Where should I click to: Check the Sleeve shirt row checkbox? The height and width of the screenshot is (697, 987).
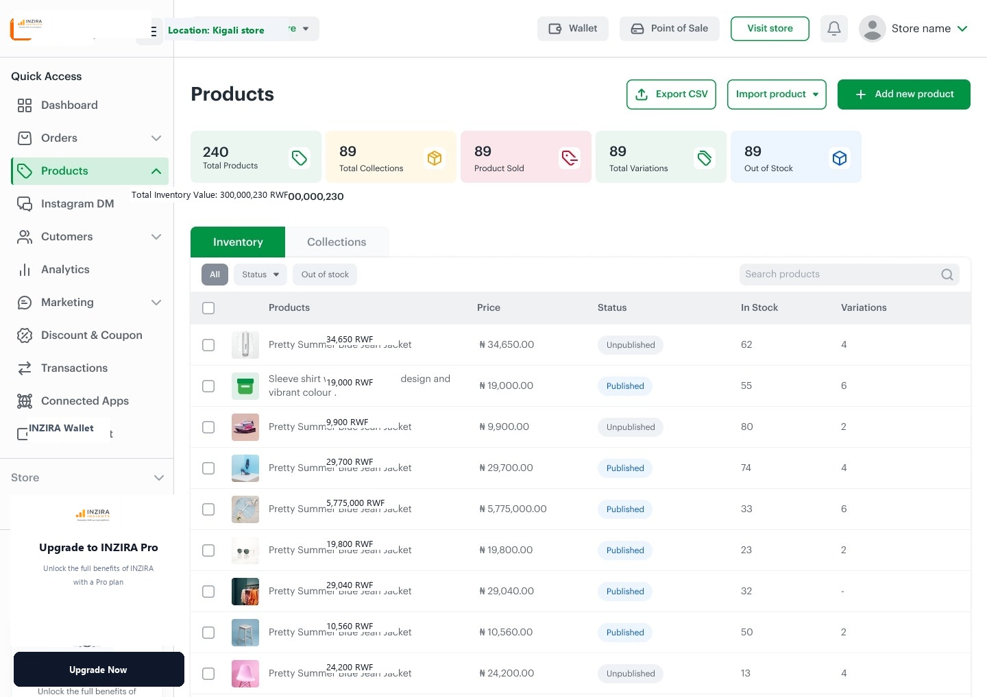(208, 386)
